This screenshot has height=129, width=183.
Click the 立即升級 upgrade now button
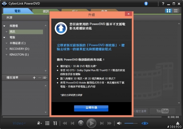pos(91,108)
